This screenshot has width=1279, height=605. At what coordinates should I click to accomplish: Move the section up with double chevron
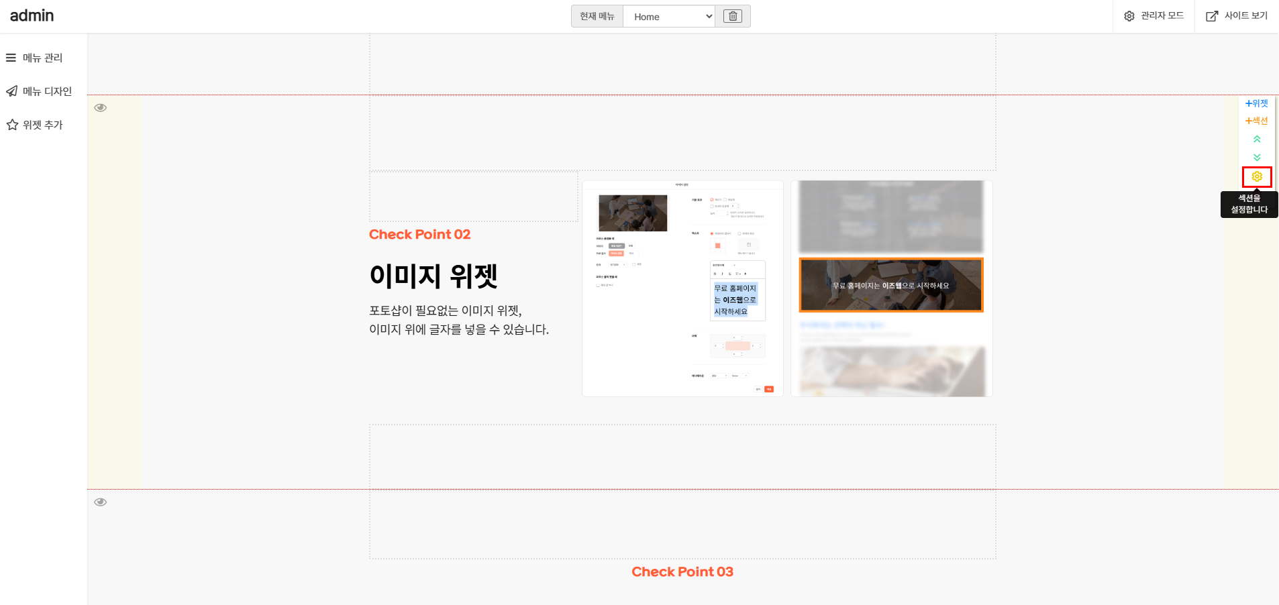[x=1257, y=139]
